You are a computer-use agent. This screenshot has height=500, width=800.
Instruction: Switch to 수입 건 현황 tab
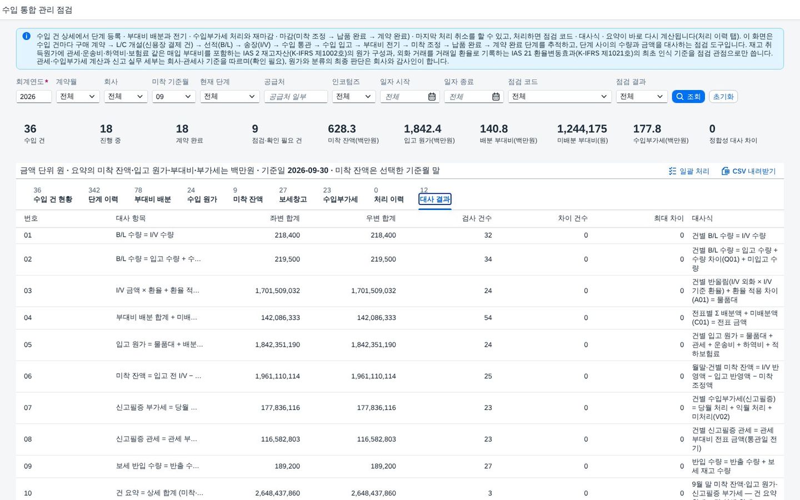[x=53, y=196]
